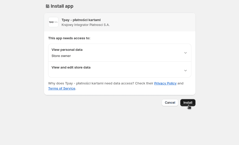Click the Cancel button
This screenshot has height=145, width=239.
click(x=170, y=103)
